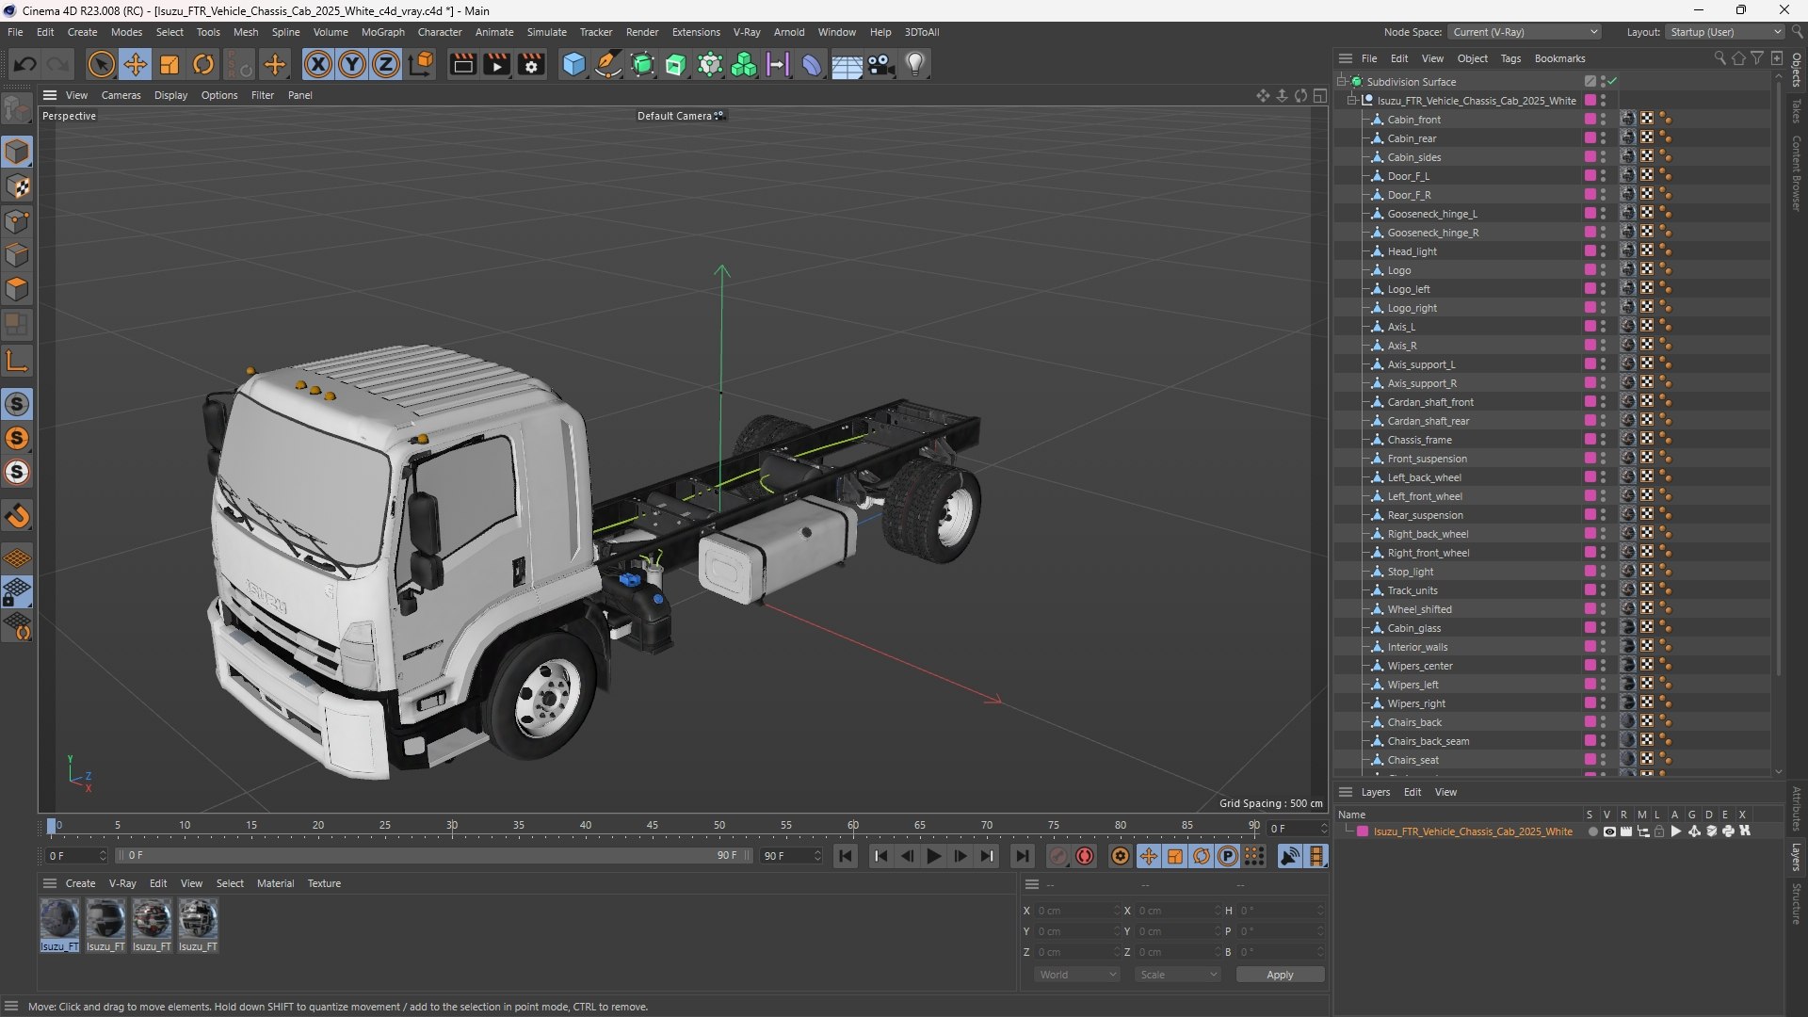This screenshot has height=1017, width=1808.
Task: Select Head_light object in tree
Action: click(1412, 251)
